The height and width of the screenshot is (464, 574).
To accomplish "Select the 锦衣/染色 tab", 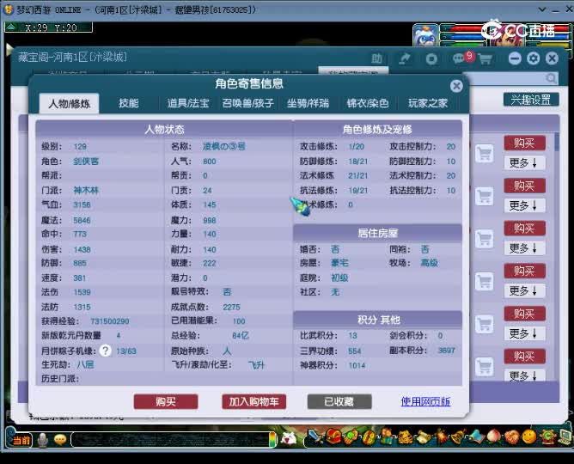I will point(368,103).
